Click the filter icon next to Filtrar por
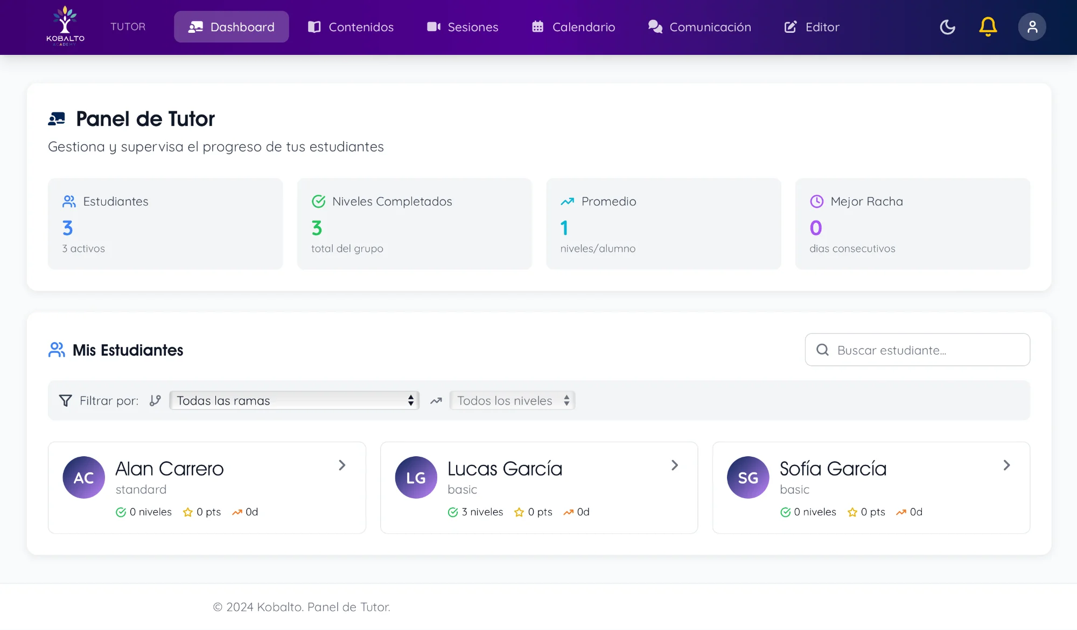 click(x=65, y=400)
